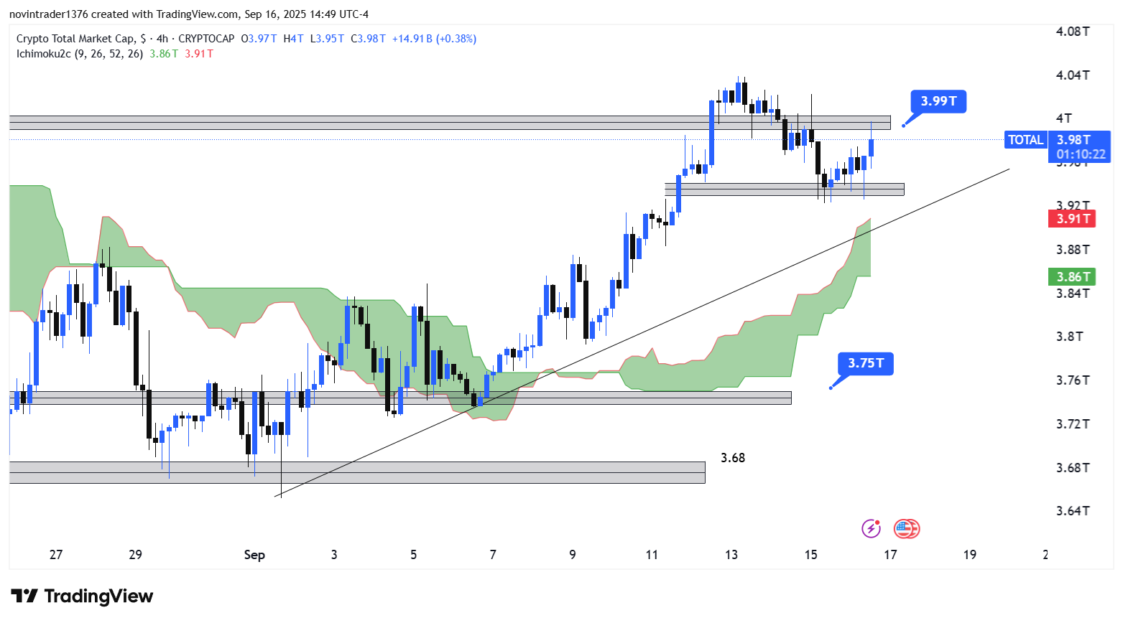Click the red 3.91T Ichimoku price tag

1071,219
